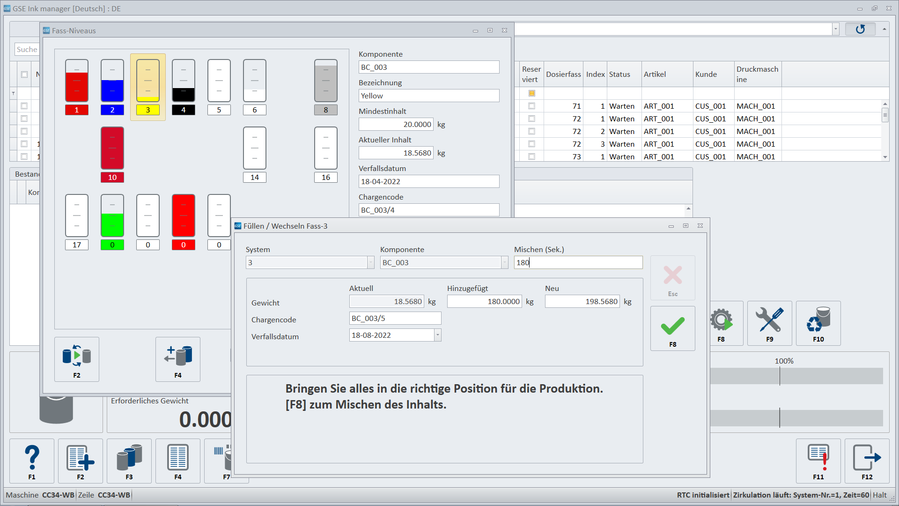Click the document alert F11 icon
This screenshot has height=506, width=899.
point(818,461)
